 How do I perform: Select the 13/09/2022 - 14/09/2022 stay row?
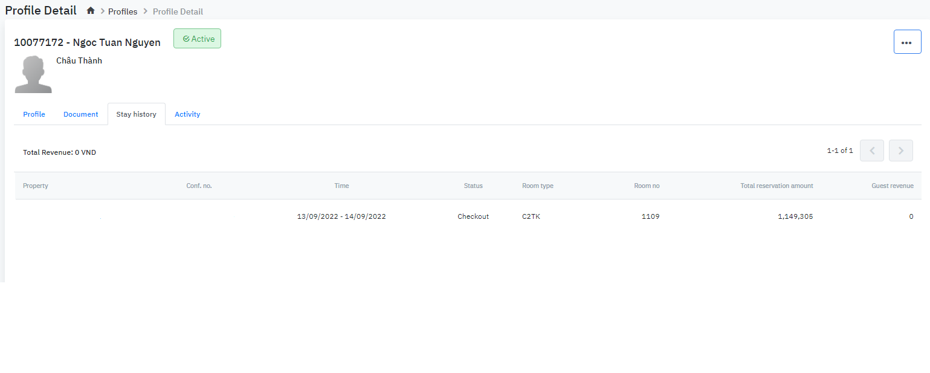(x=341, y=216)
